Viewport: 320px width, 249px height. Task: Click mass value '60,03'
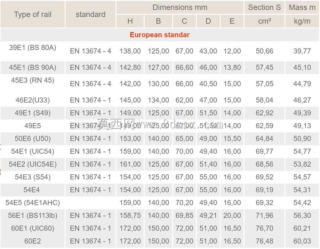302,241
